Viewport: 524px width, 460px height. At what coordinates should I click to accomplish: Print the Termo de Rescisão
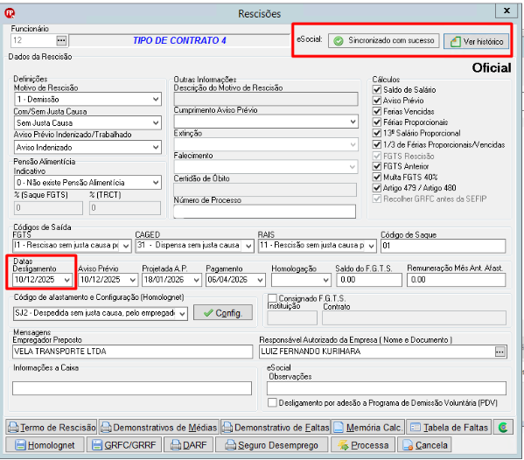[x=52, y=427]
